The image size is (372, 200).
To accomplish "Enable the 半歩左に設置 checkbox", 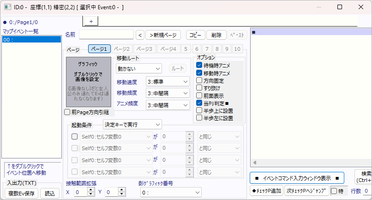I will (199, 118).
